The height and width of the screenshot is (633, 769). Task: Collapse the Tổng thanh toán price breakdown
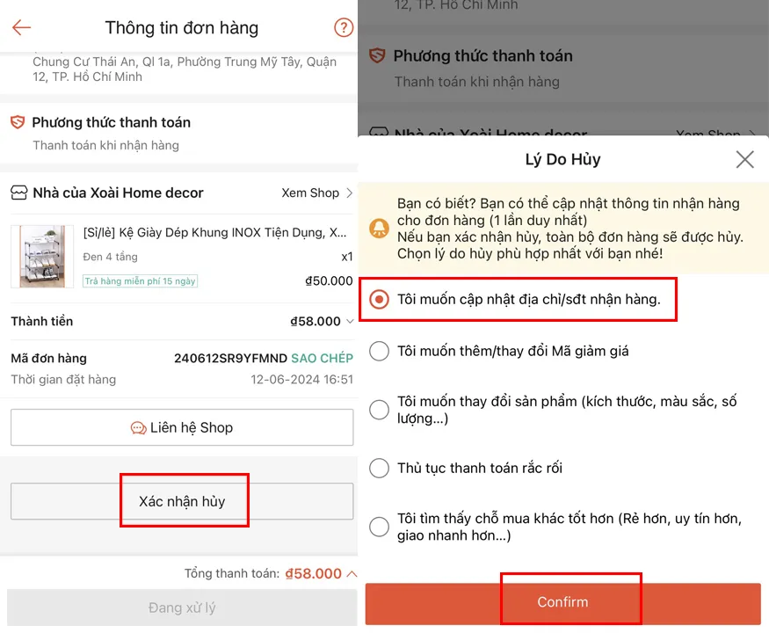tap(350, 572)
